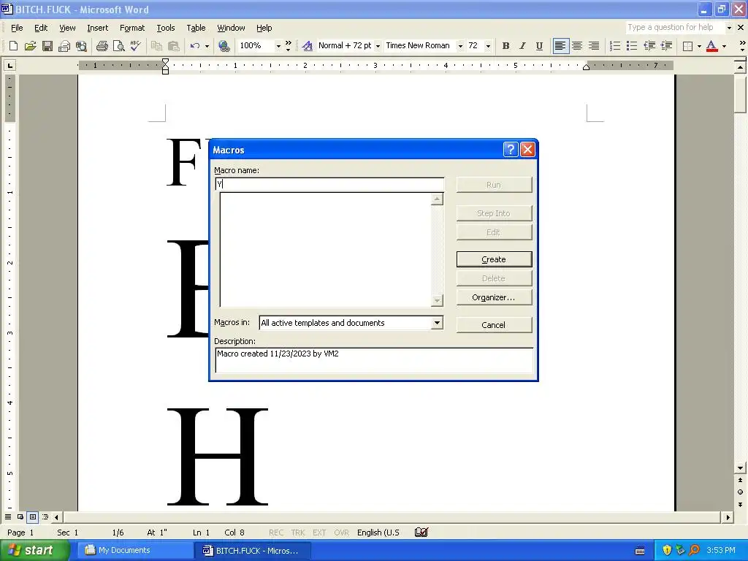This screenshot has height=561, width=748.
Task: Toggle TRK track changes in status bar
Action: click(298, 533)
